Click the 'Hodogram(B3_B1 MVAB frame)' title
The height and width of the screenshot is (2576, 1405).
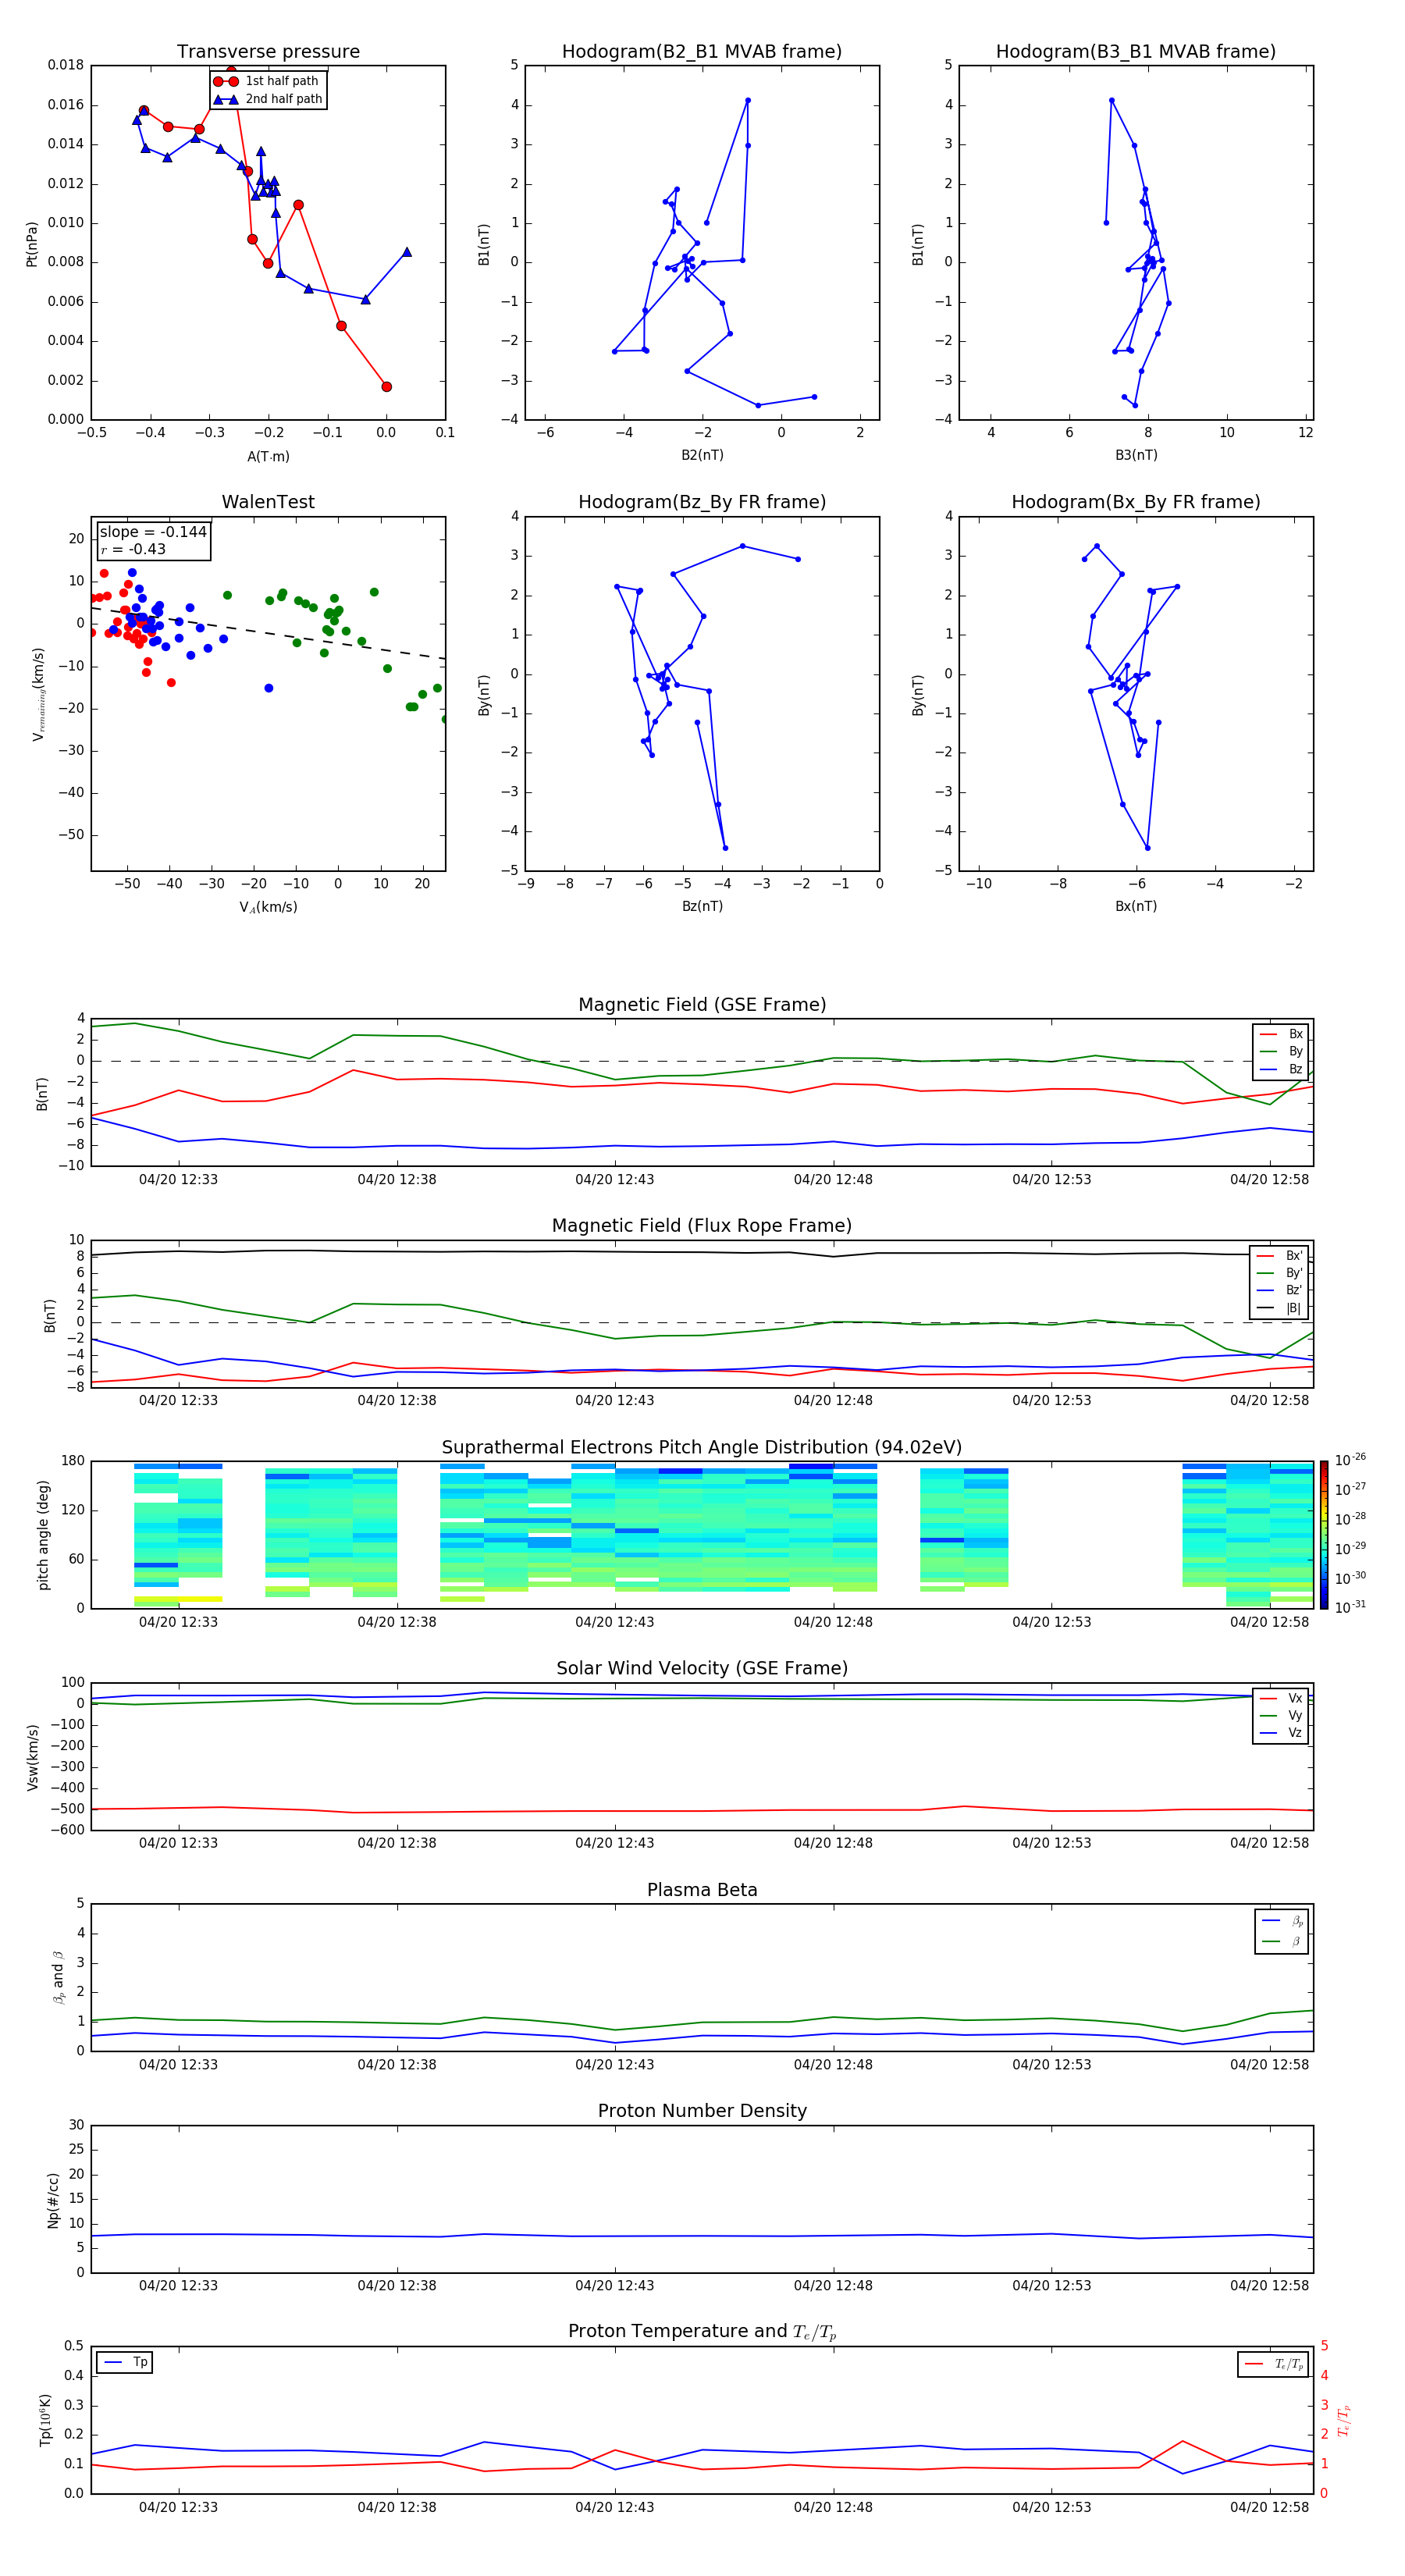pos(1136,51)
